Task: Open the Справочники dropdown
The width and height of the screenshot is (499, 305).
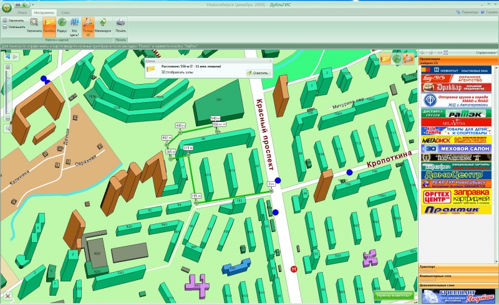Action: tap(486, 53)
